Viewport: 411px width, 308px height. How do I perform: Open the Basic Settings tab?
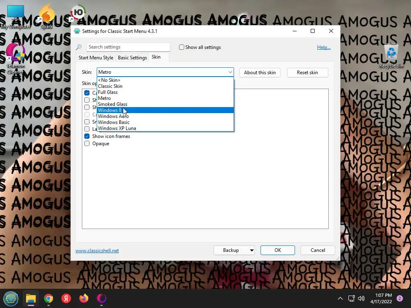[132, 58]
